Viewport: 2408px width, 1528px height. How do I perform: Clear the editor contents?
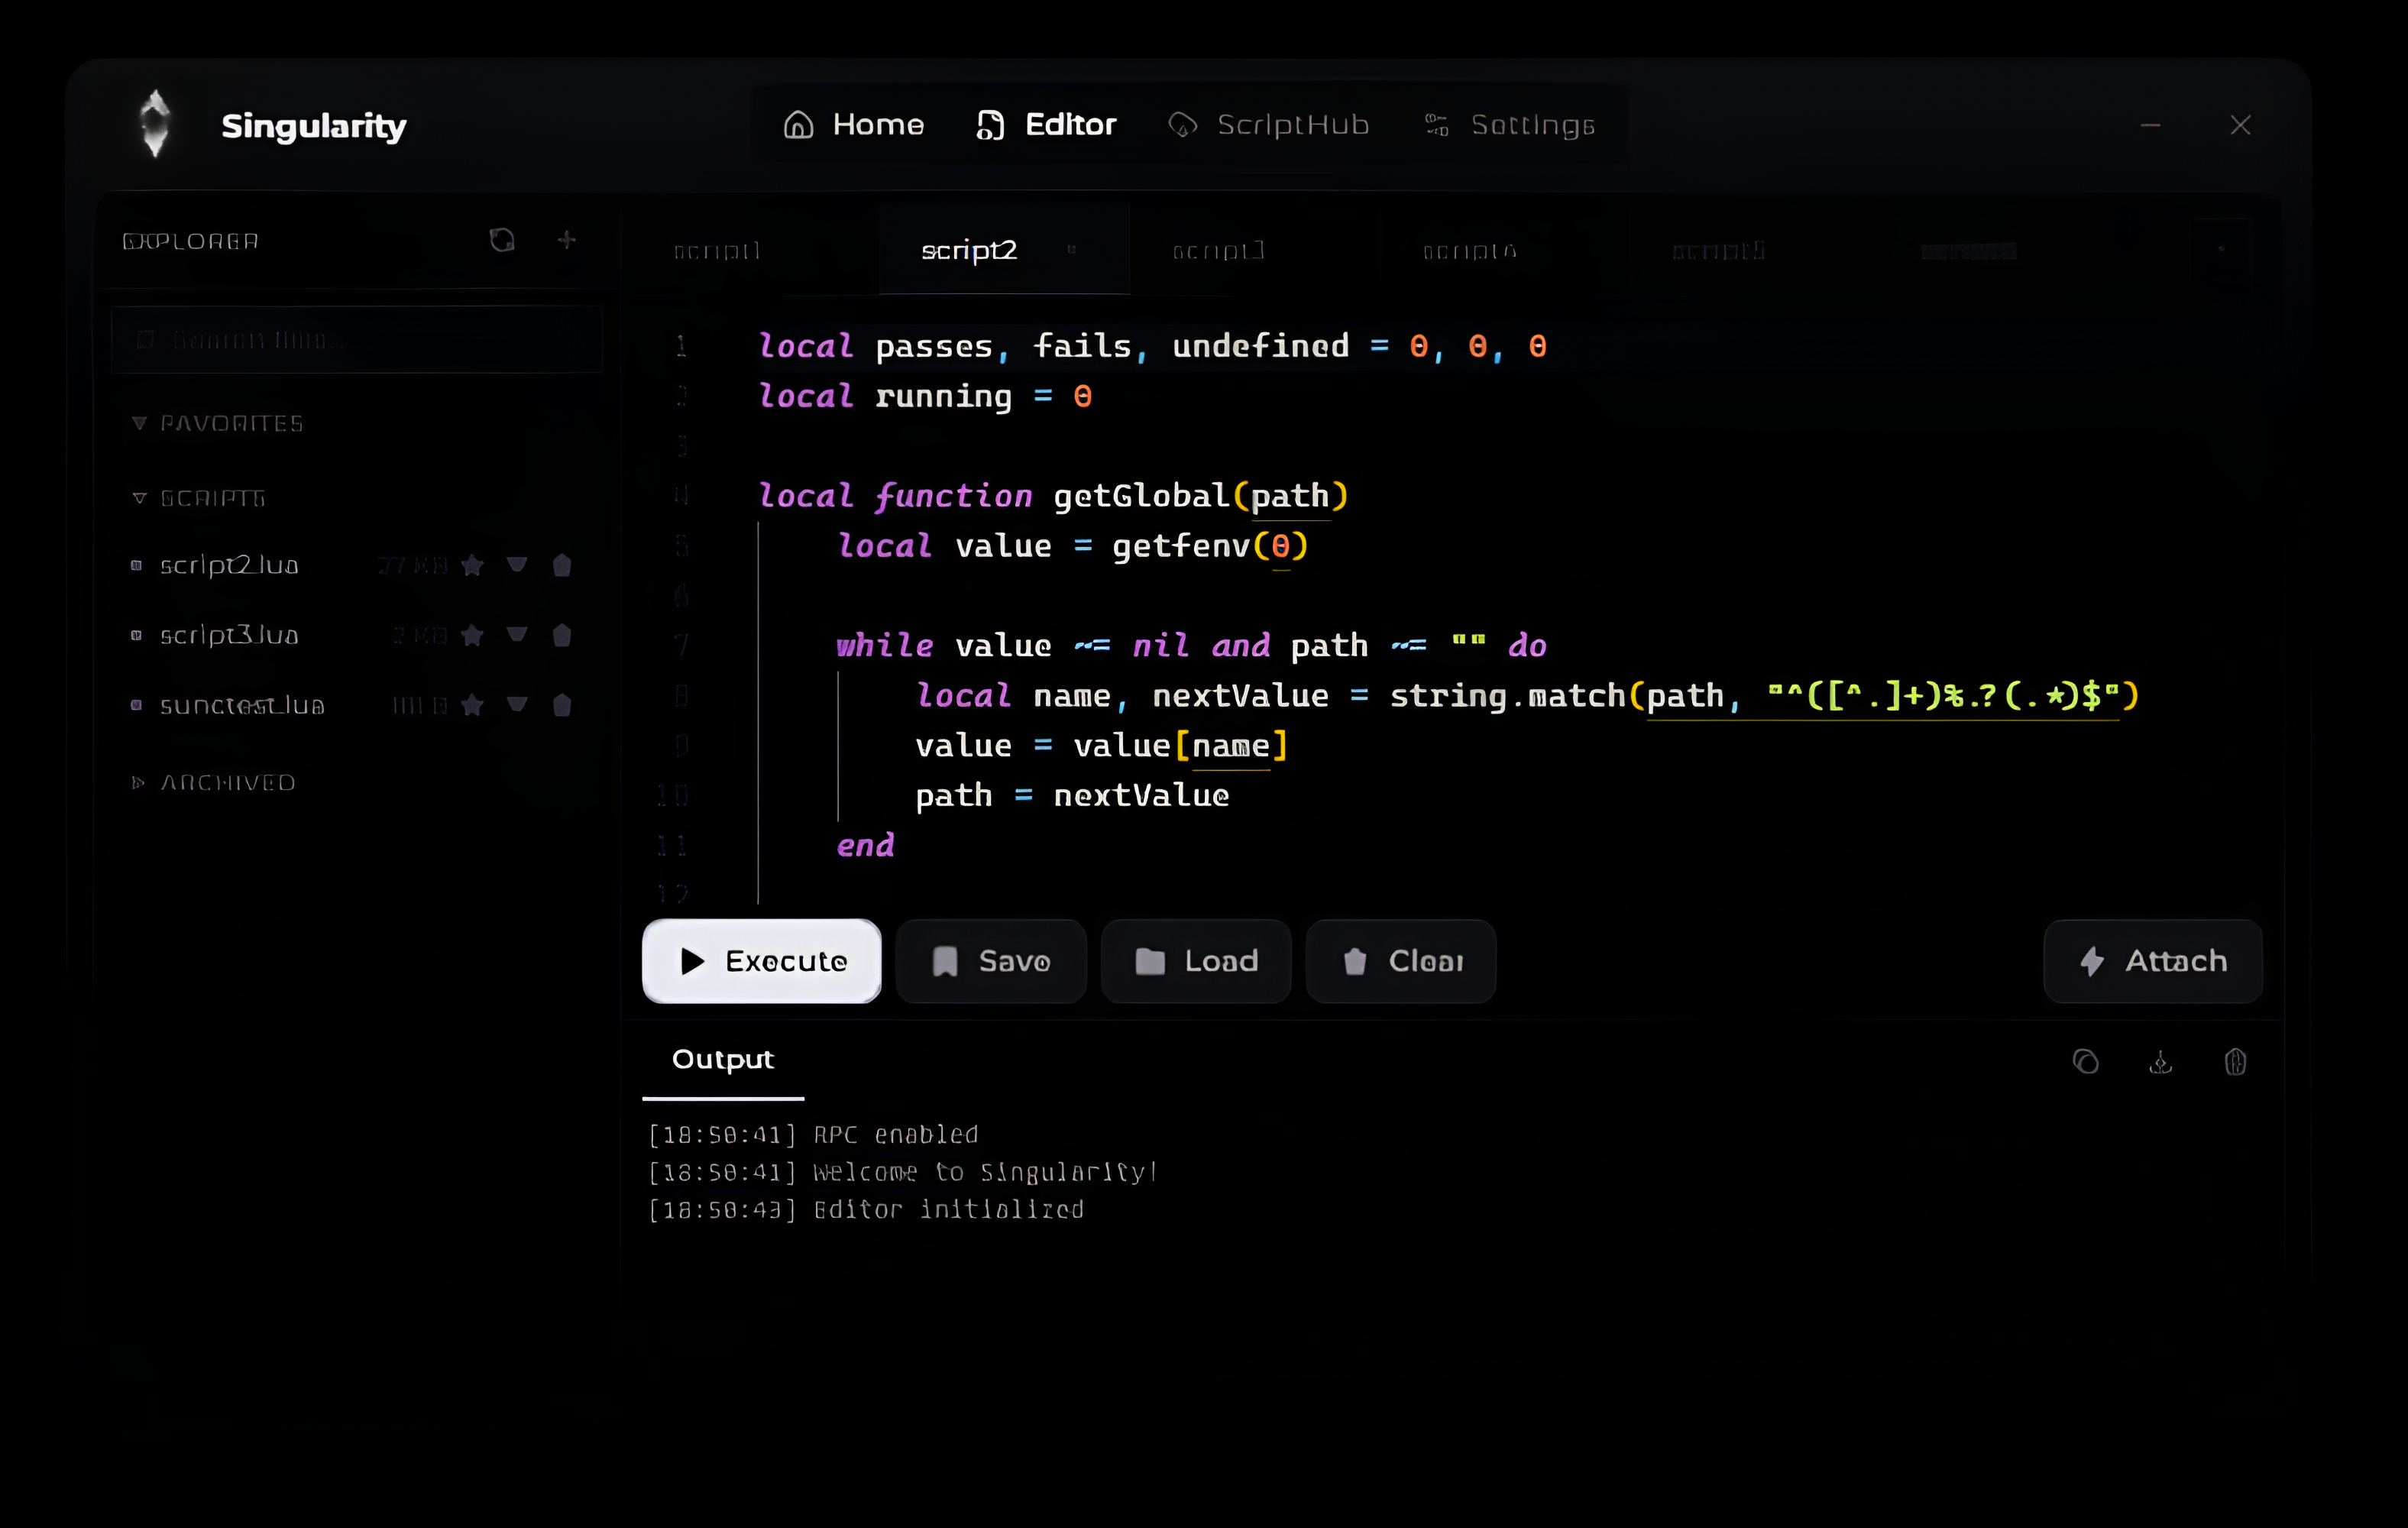(x=1401, y=961)
